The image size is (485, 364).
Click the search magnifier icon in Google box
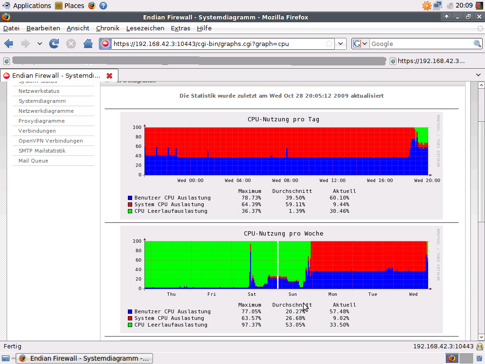(x=477, y=44)
